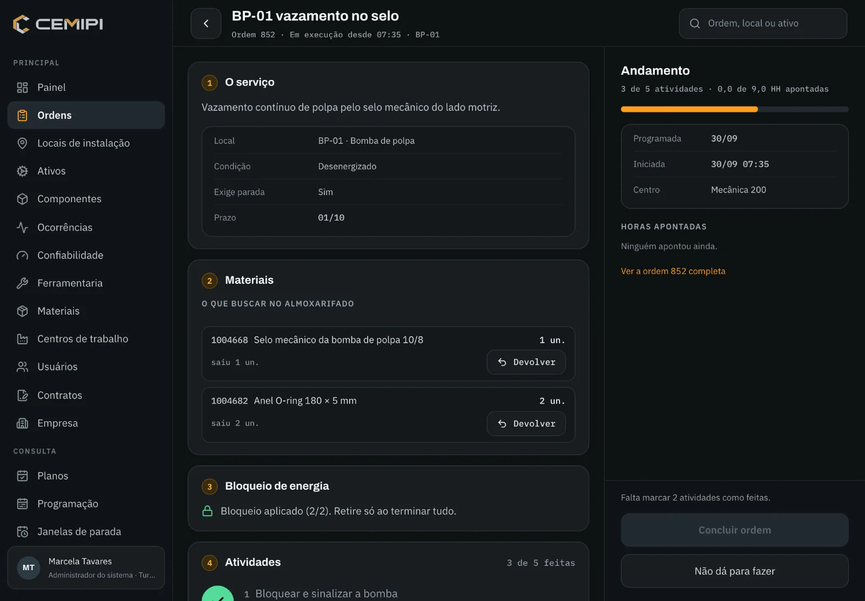
Task: Click the Usuários people icon
Action: coord(22,367)
